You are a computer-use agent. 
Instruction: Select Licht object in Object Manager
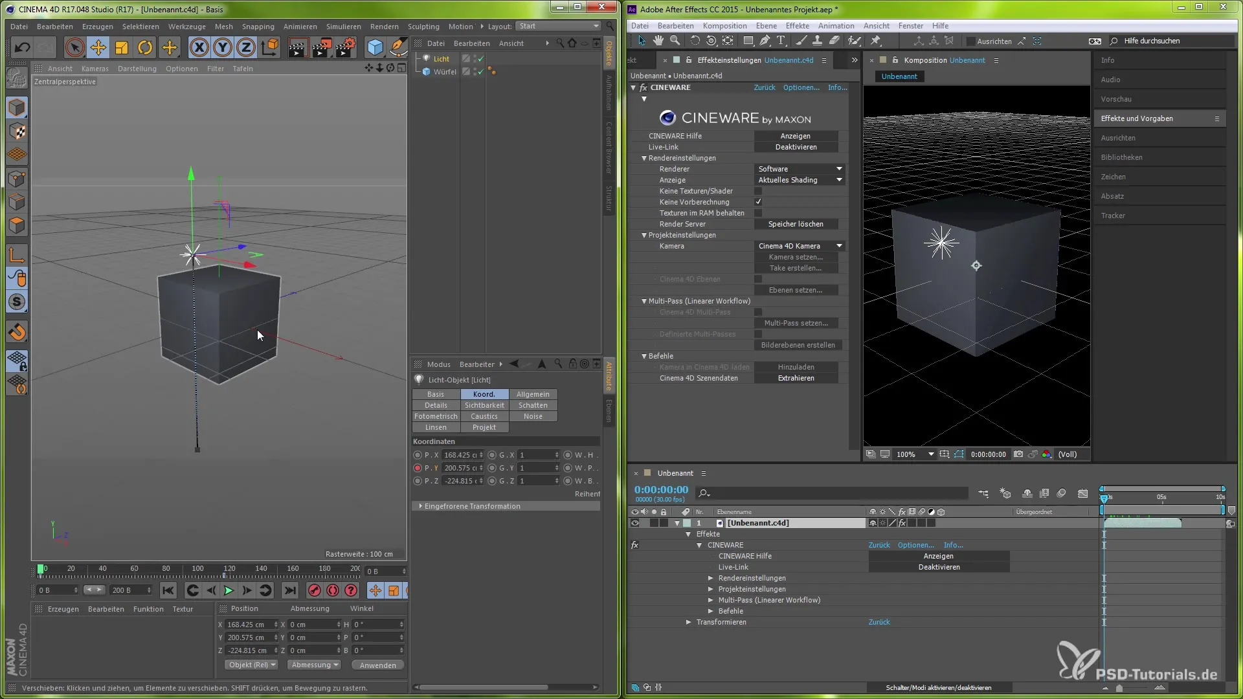click(442, 59)
